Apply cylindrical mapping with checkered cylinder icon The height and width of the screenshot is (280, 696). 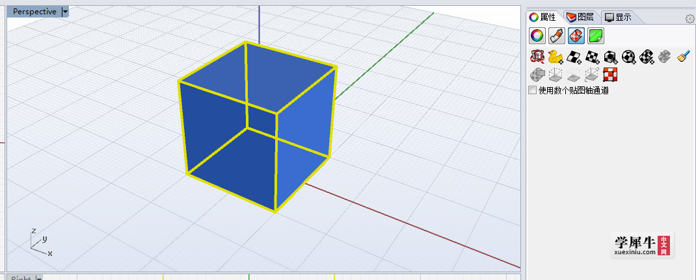click(647, 57)
